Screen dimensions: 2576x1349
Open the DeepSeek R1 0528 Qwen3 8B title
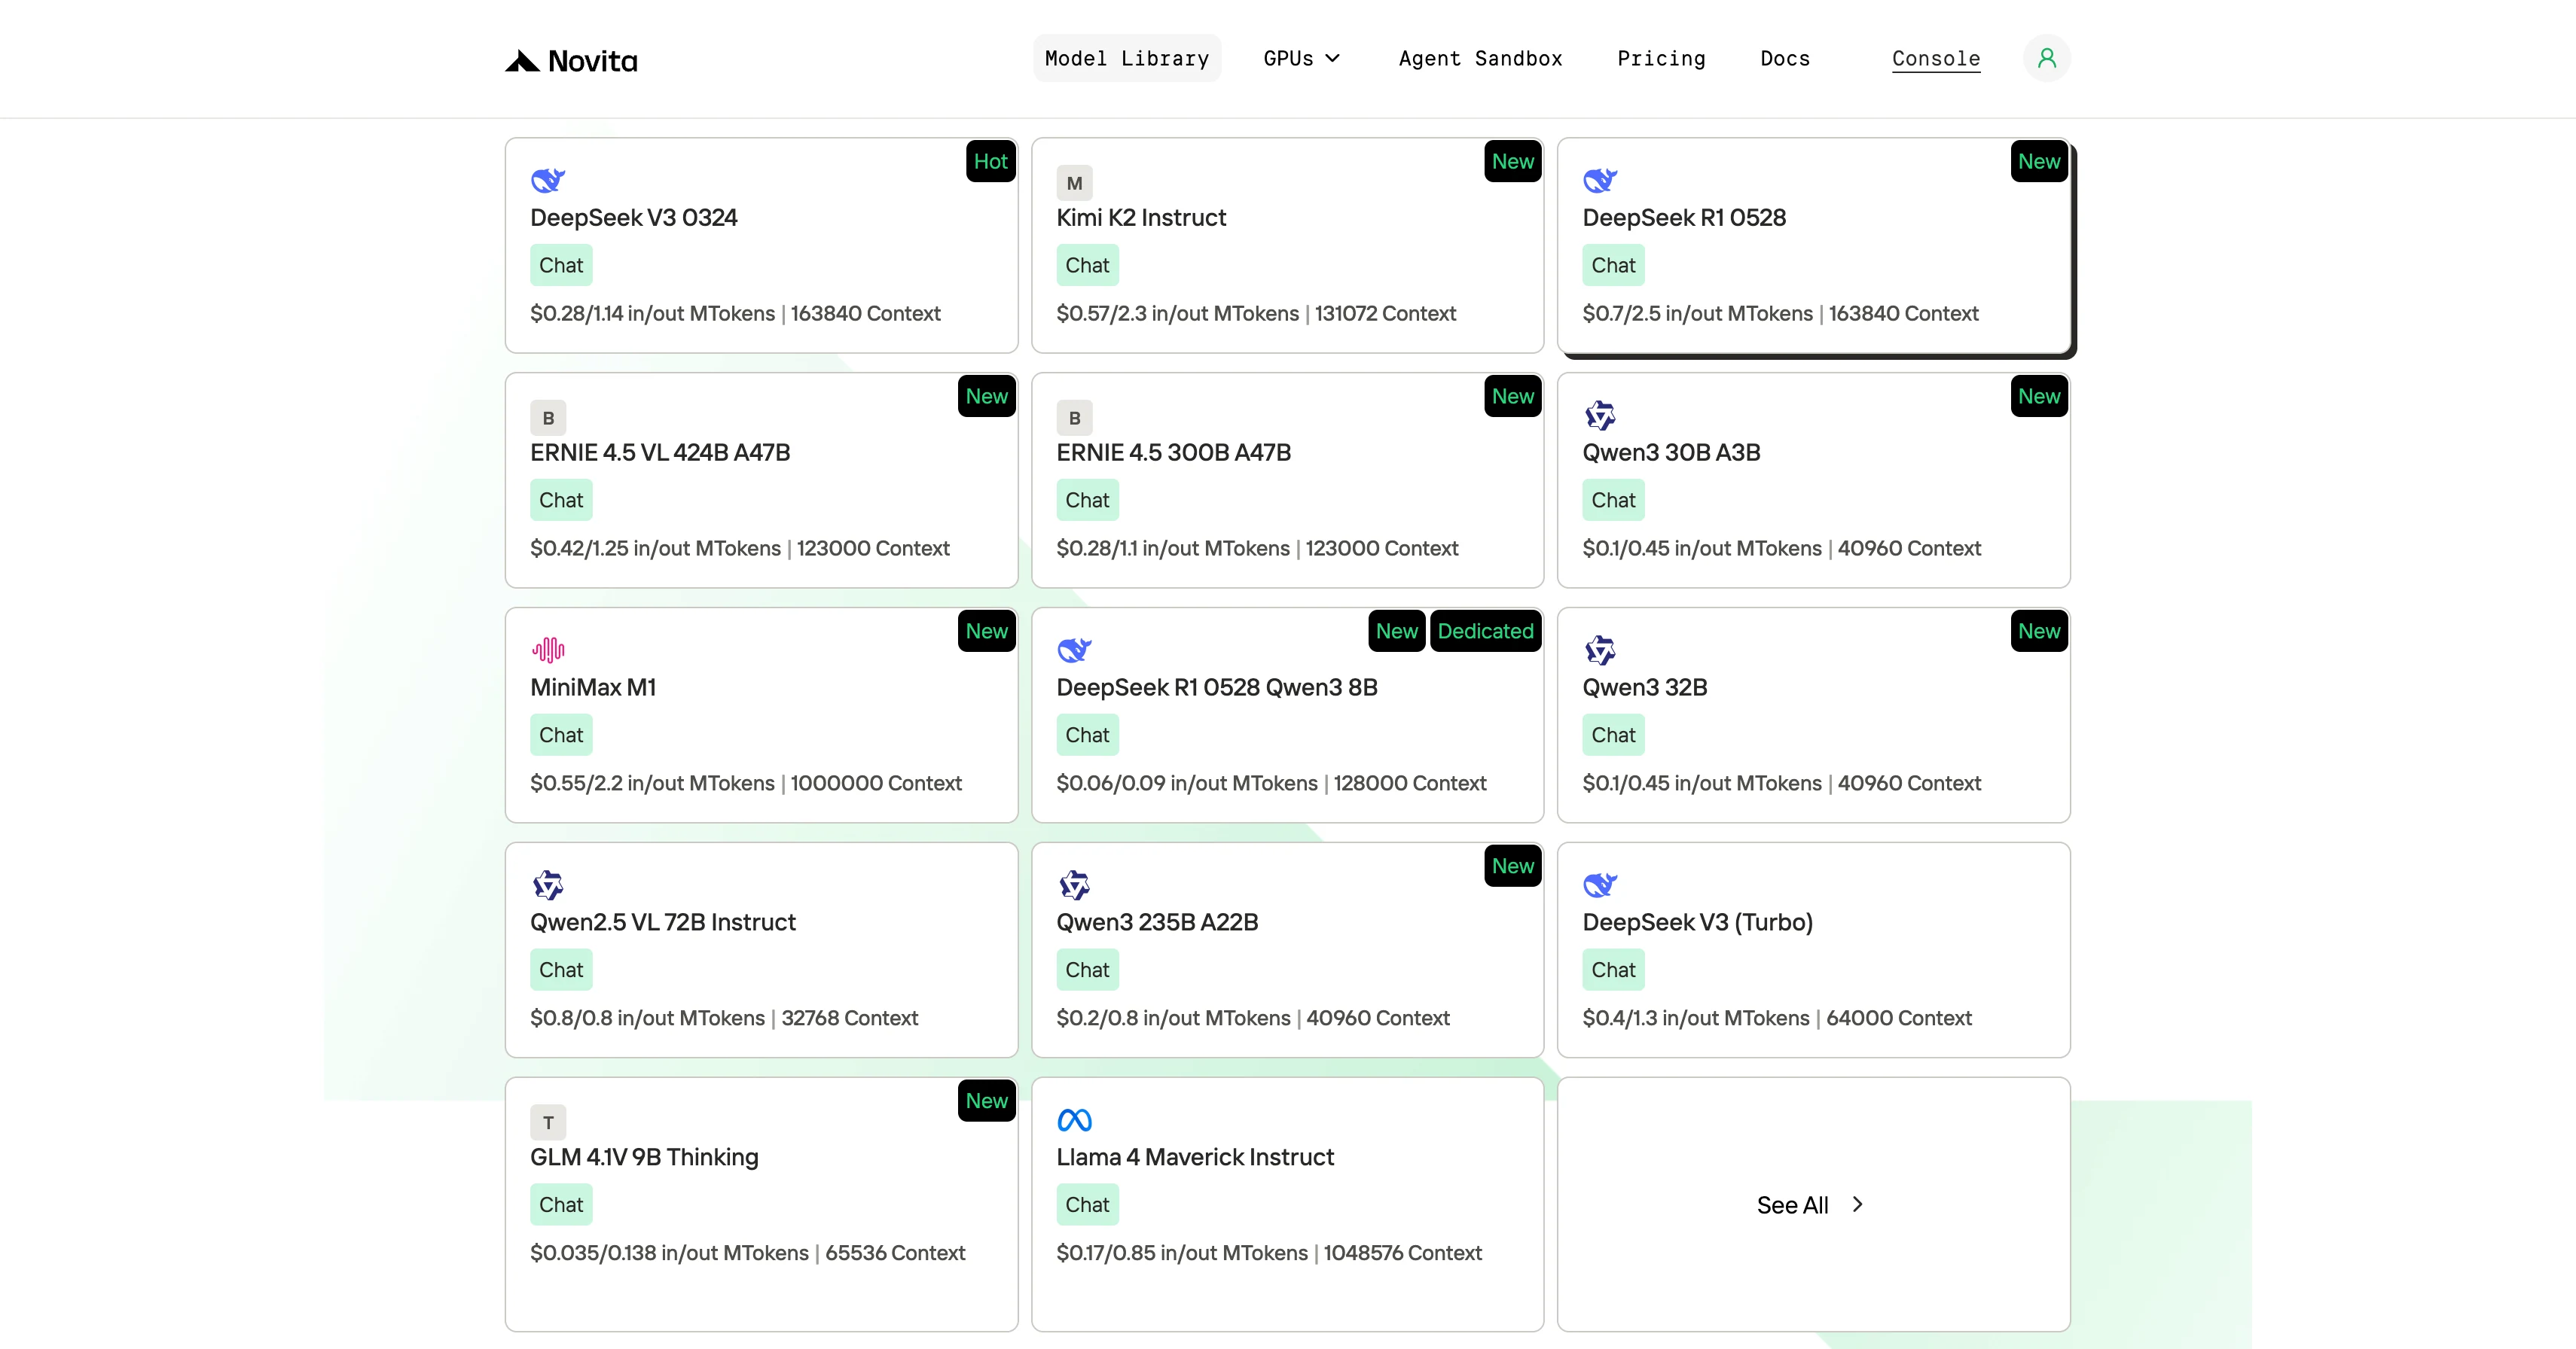point(1217,687)
